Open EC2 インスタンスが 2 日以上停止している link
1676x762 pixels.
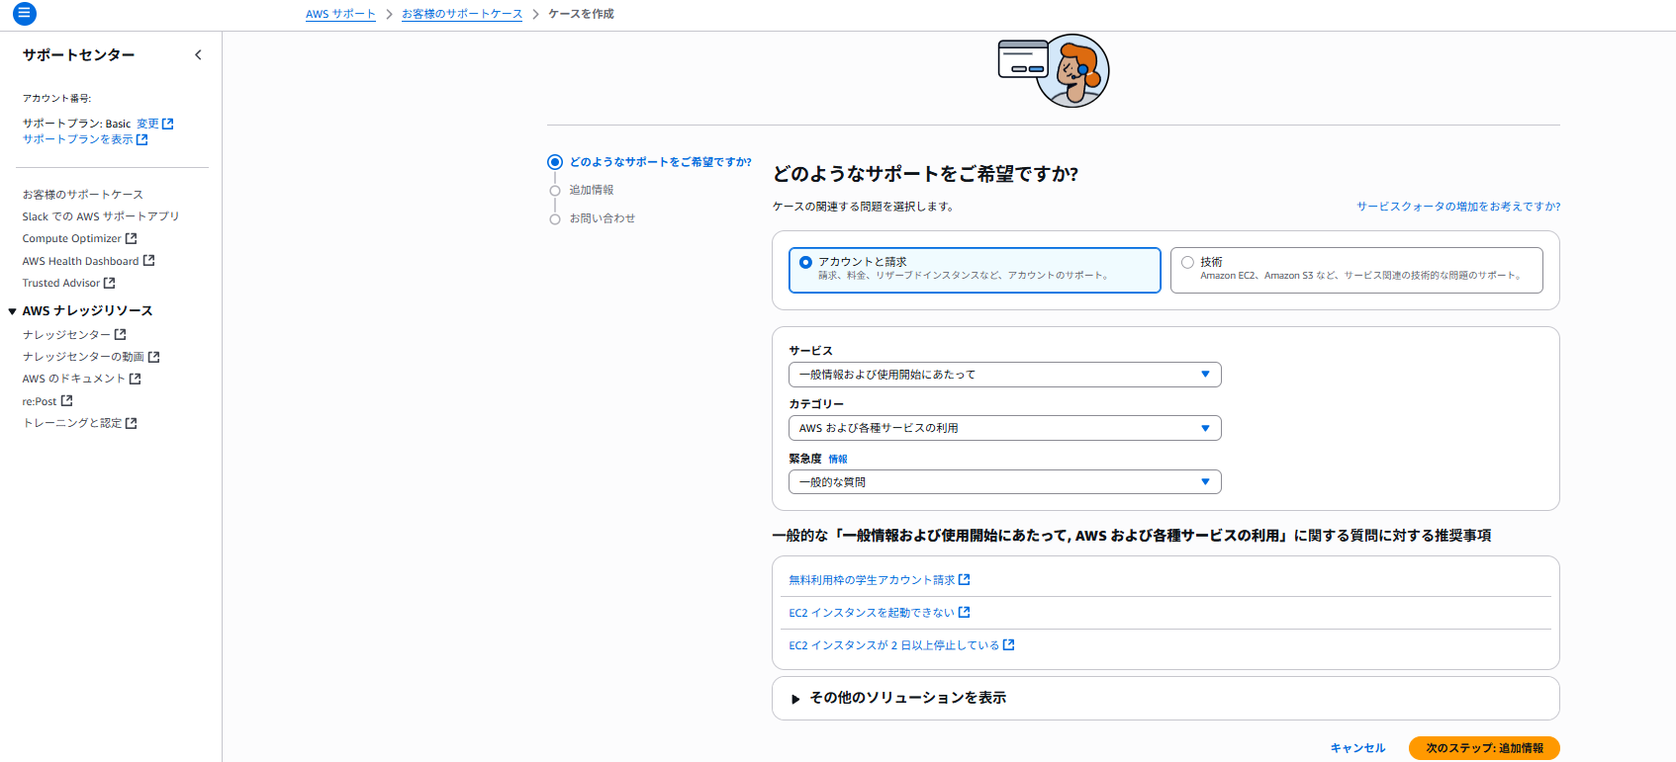[894, 645]
